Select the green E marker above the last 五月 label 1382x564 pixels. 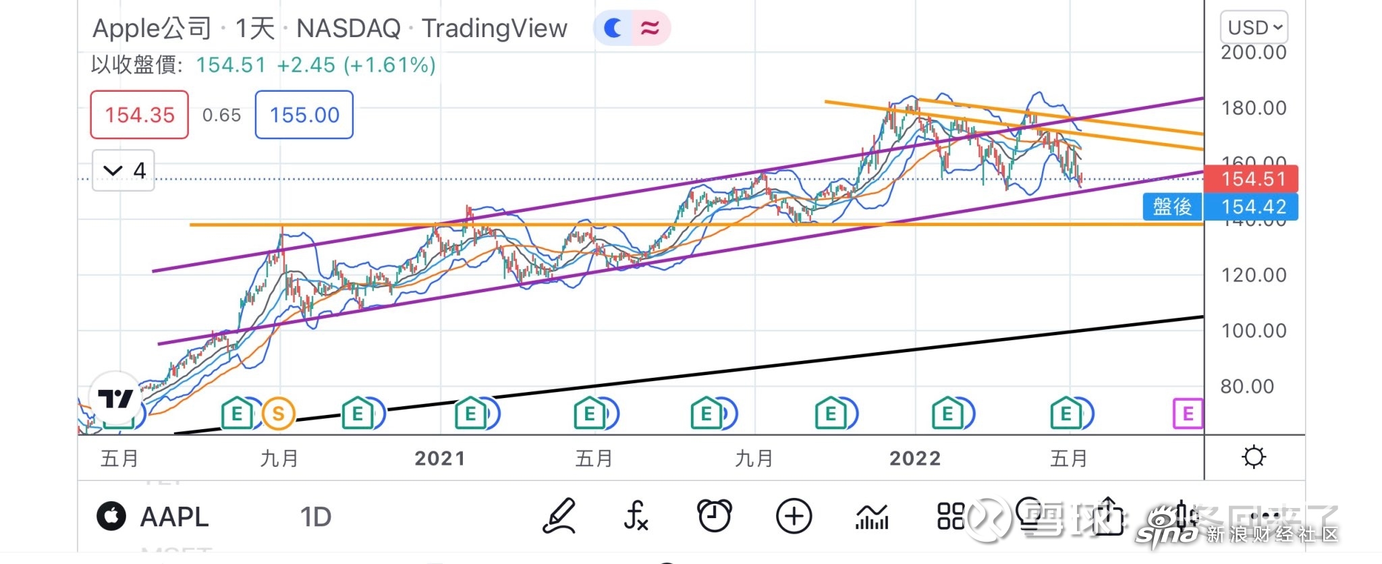(1066, 413)
